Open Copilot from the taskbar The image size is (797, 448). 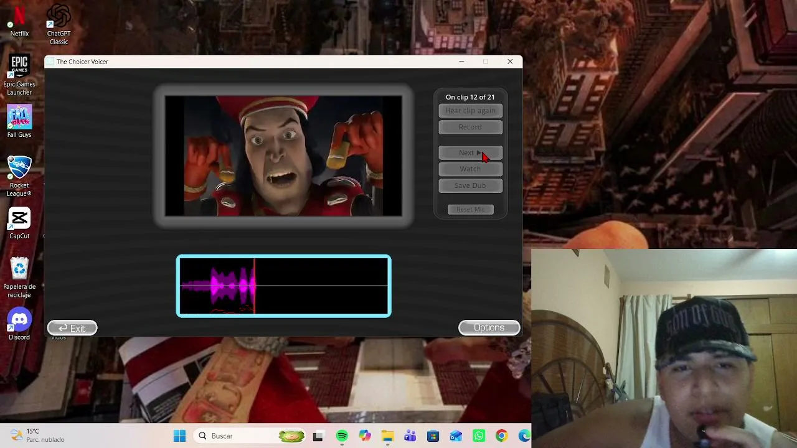pyautogui.click(x=364, y=436)
